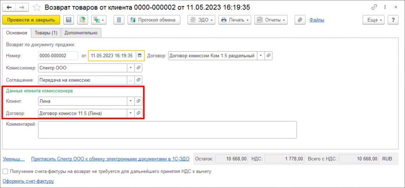
Task: Toggle invoice not required checkbox
Action: pos(6,171)
